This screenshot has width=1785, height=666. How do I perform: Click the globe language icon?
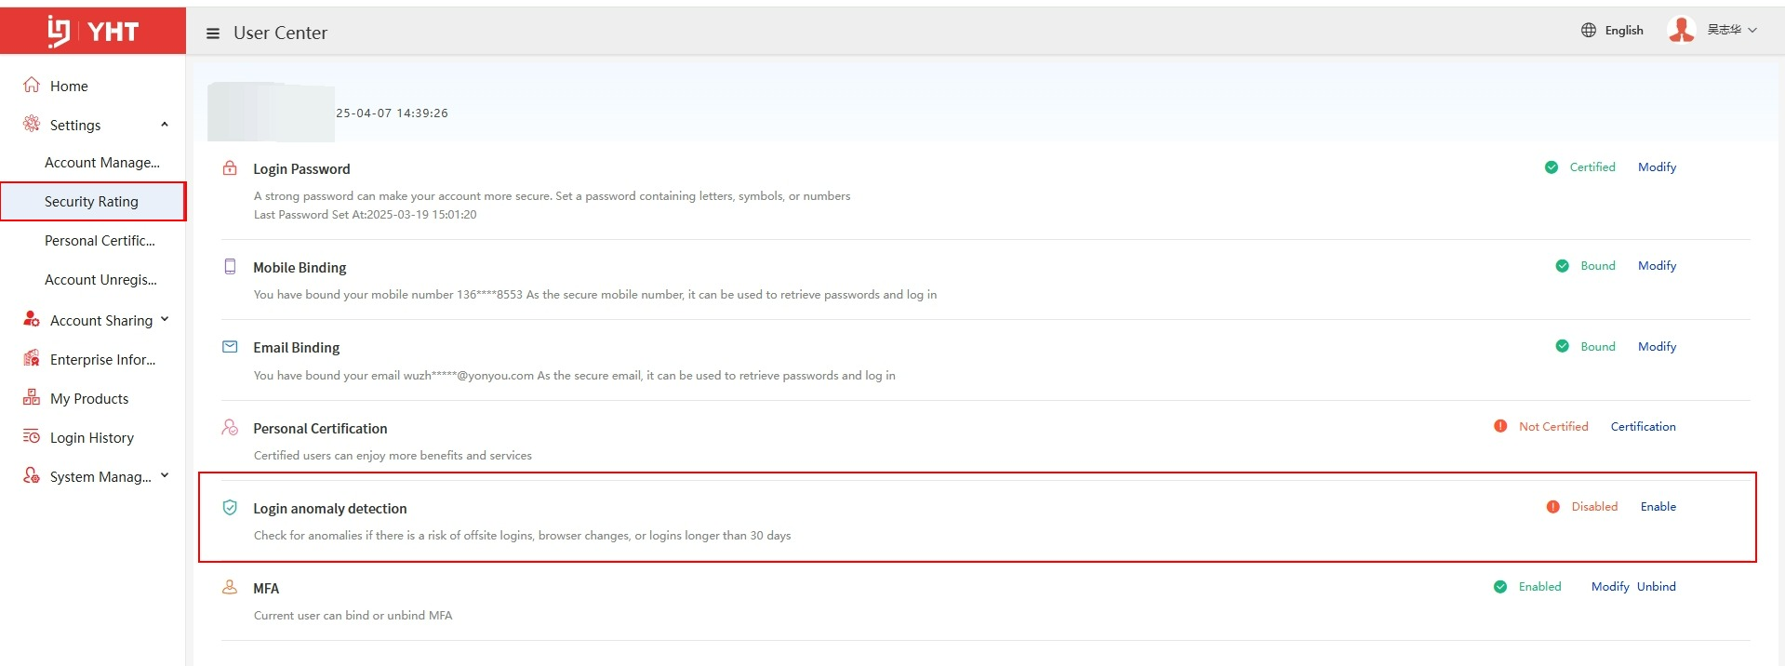[1588, 31]
